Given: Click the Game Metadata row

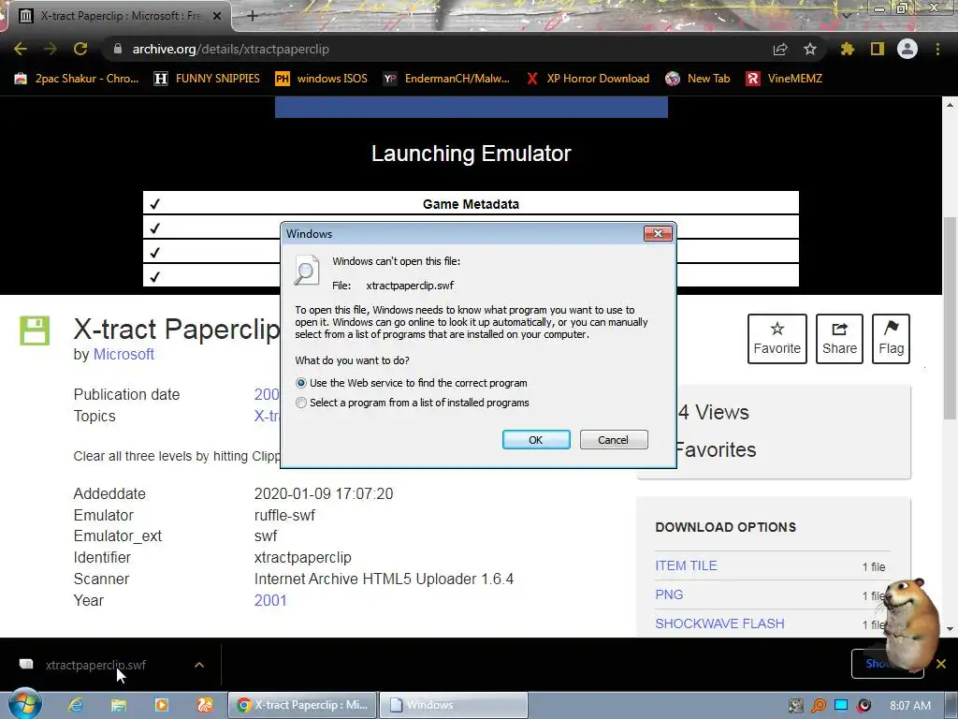Looking at the screenshot, I should coord(471,203).
